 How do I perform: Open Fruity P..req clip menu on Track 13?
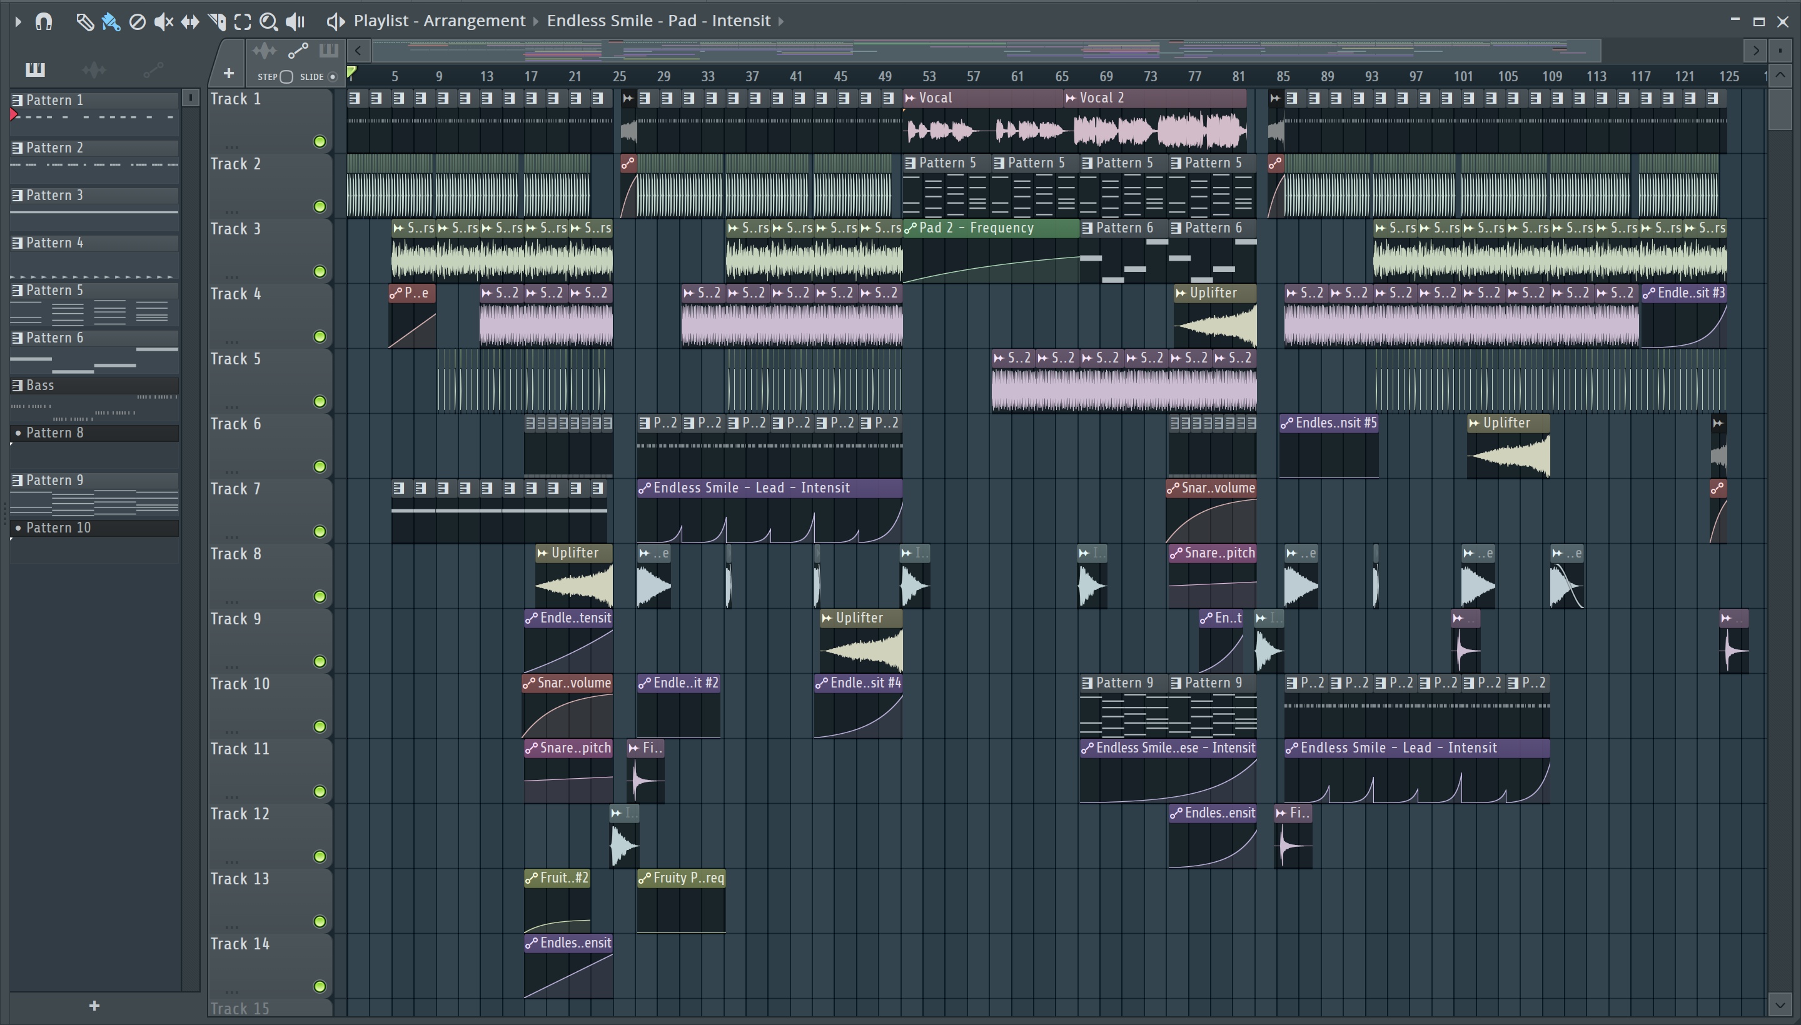[645, 878]
